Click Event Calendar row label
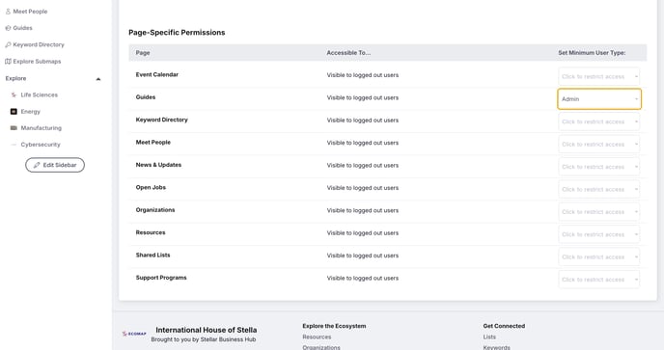 pos(157,74)
